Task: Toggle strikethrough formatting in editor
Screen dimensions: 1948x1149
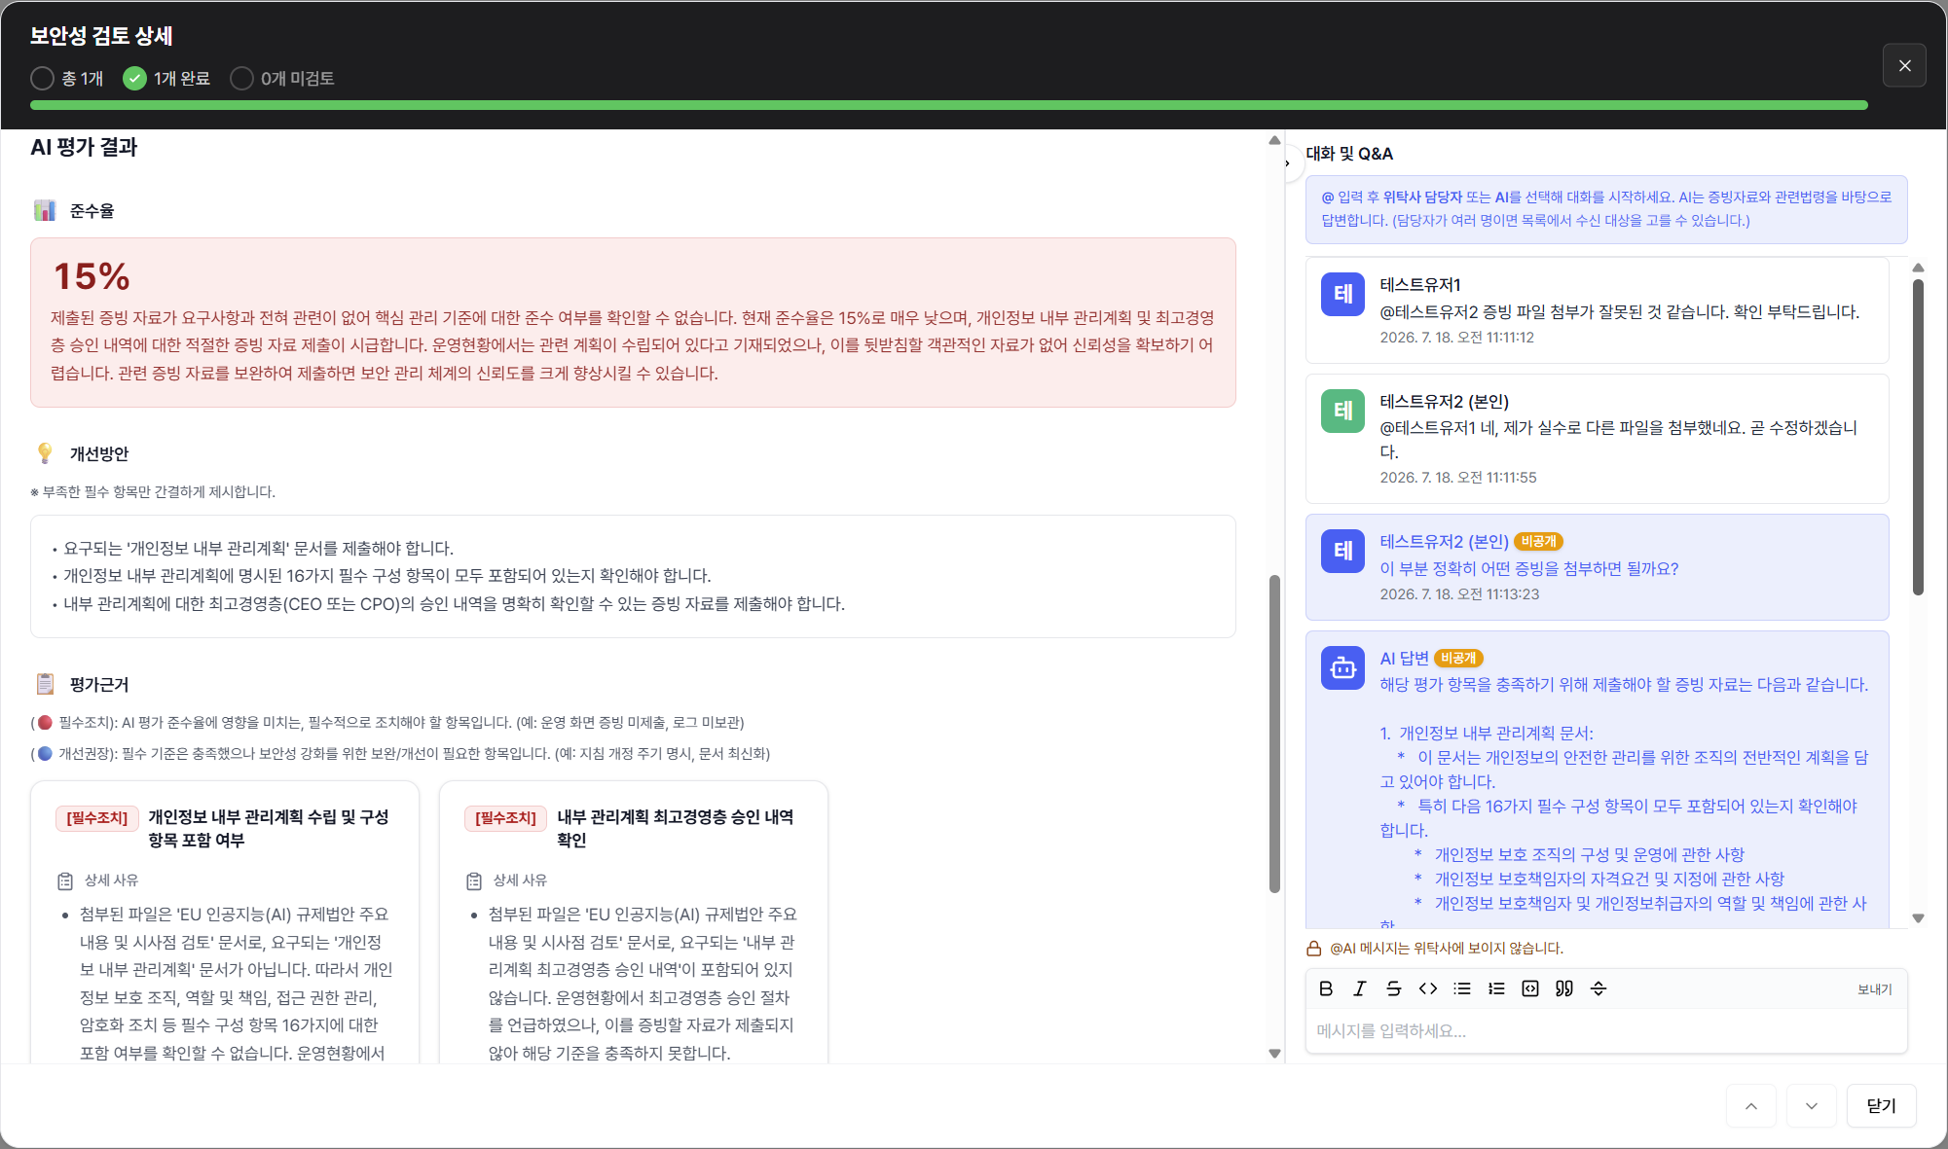Action: tap(1394, 988)
